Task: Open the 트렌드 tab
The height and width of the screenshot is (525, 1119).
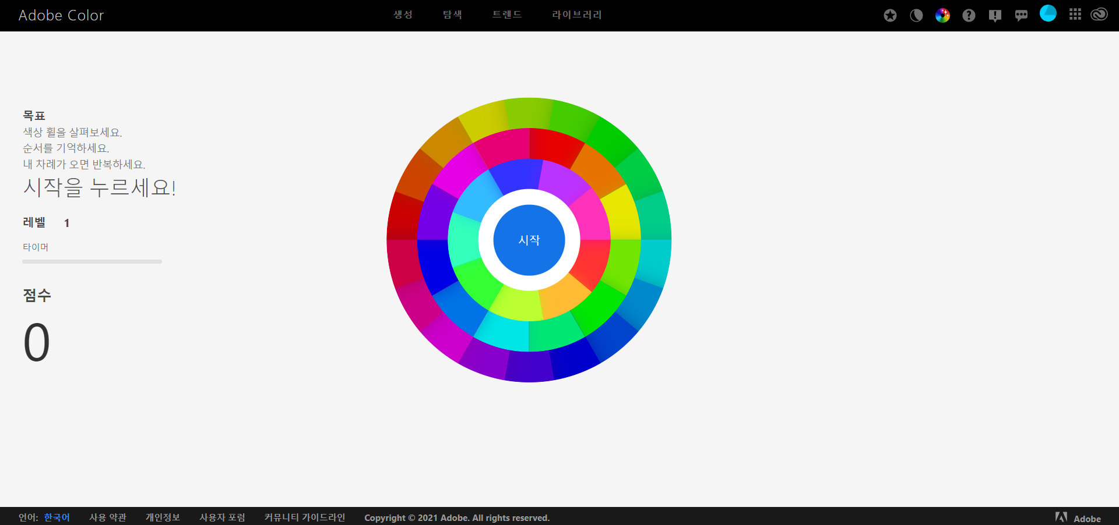Action: (507, 15)
